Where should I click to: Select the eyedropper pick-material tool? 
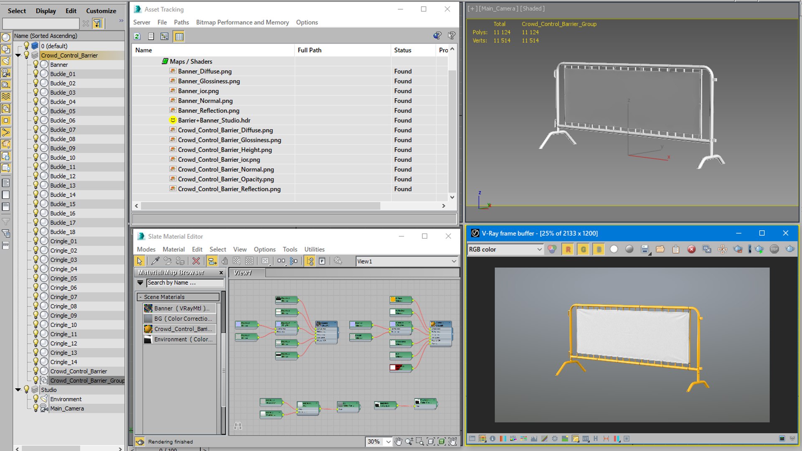pos(155,261)
